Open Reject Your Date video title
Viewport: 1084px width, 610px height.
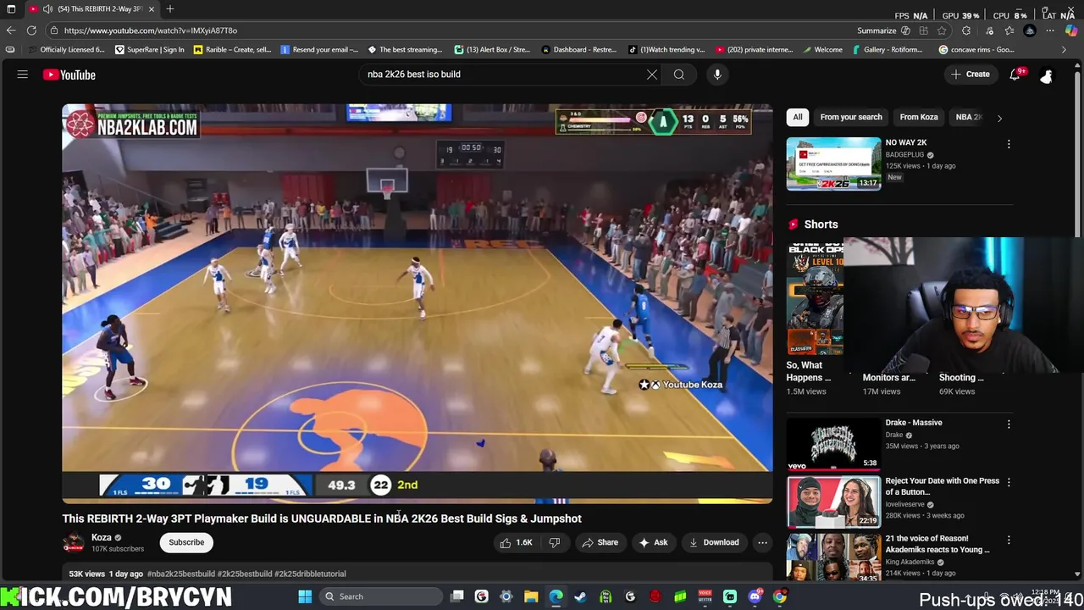pyautogui.click(x=942, y=486)
